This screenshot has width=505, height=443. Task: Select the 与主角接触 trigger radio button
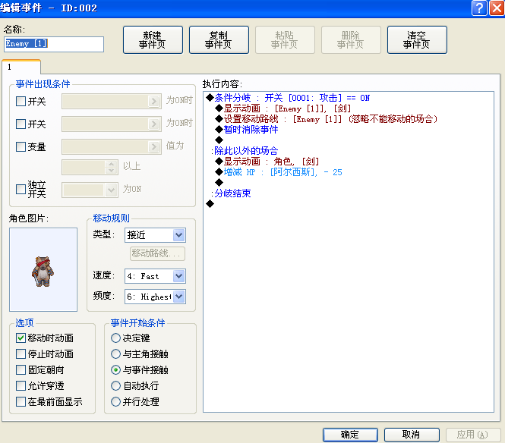coord(115,354)
